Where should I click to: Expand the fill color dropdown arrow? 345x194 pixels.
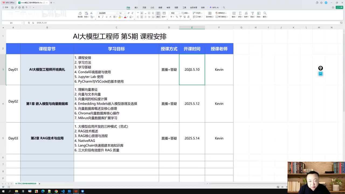tap(122, 17)
